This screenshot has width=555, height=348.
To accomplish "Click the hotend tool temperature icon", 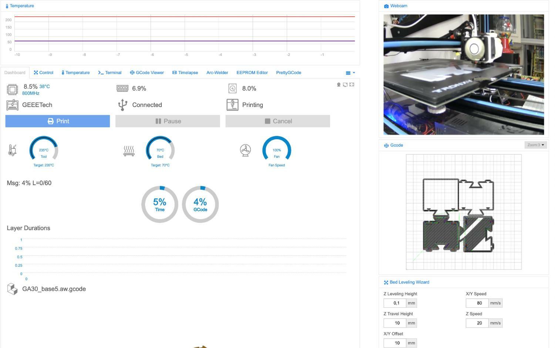I will (x=12, y=150).
